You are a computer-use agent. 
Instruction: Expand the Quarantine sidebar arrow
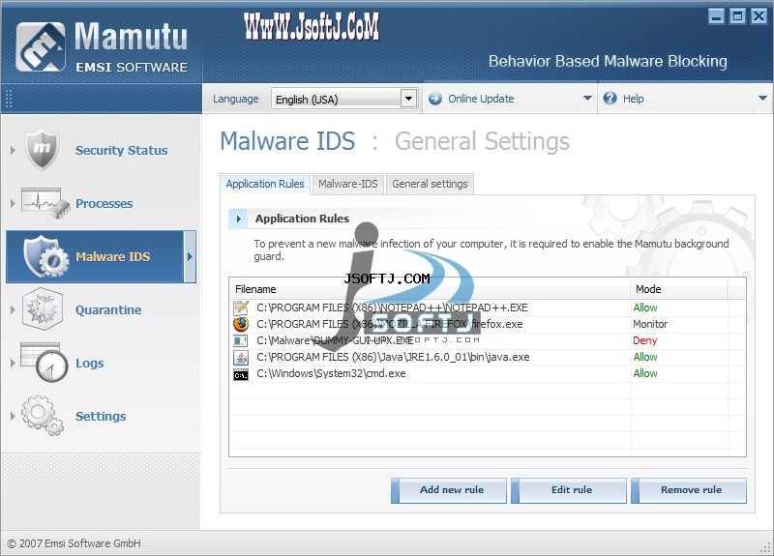[x=13, y=309]
